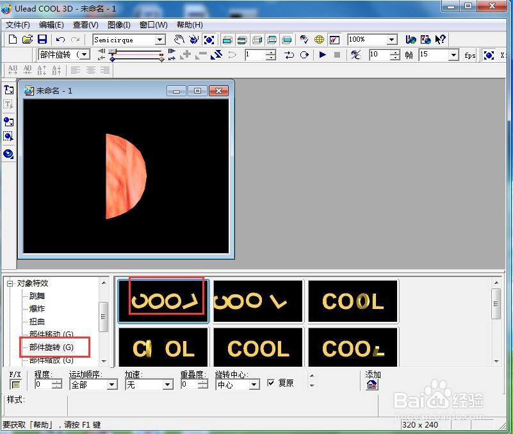Click the display quality icon beside zoom box
The image size is (513, 434).
click(x=334, y=40)
